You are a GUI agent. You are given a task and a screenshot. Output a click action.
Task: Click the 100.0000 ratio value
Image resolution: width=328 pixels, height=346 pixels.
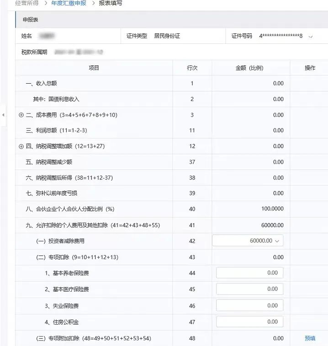pos(272,209)
